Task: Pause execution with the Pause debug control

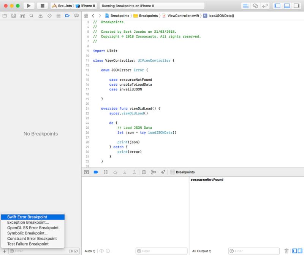Action: tap(105, 172)
